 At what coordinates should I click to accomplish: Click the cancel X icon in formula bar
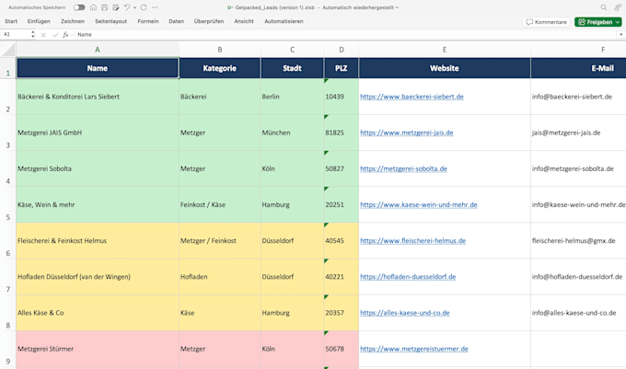(43, 35)
